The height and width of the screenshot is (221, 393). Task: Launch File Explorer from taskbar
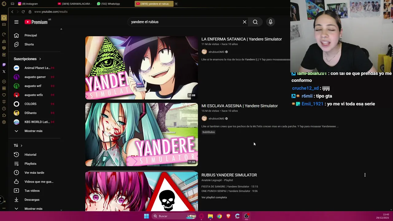[210, 216]
